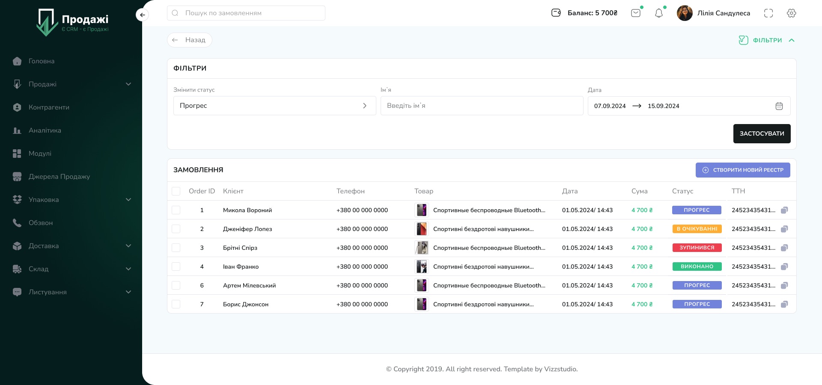
Task: Check order 7 Борис Джонсон
Action: [176, 304]
